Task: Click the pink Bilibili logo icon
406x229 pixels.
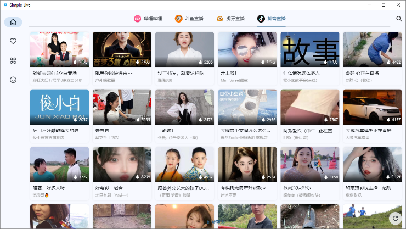Action: [138, 19]
